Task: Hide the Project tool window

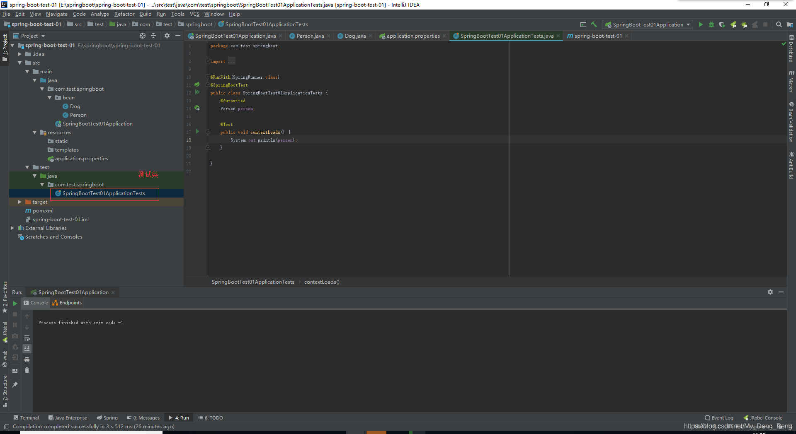Action: pos(178,36)
